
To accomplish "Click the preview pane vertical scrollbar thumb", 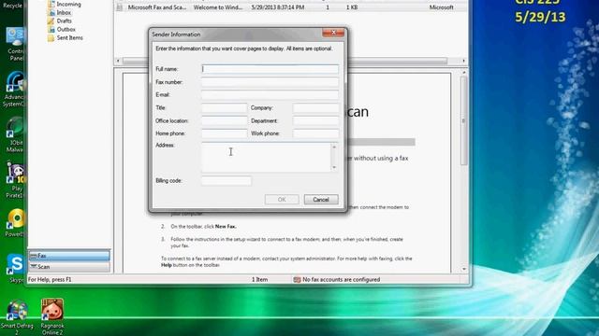I will tap(464, 120).
